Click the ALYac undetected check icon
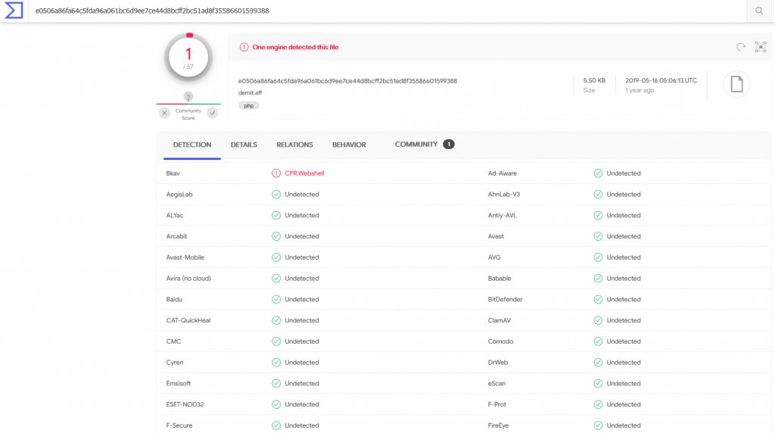Viewport: 775px width, 433px height. coord(276,216)
